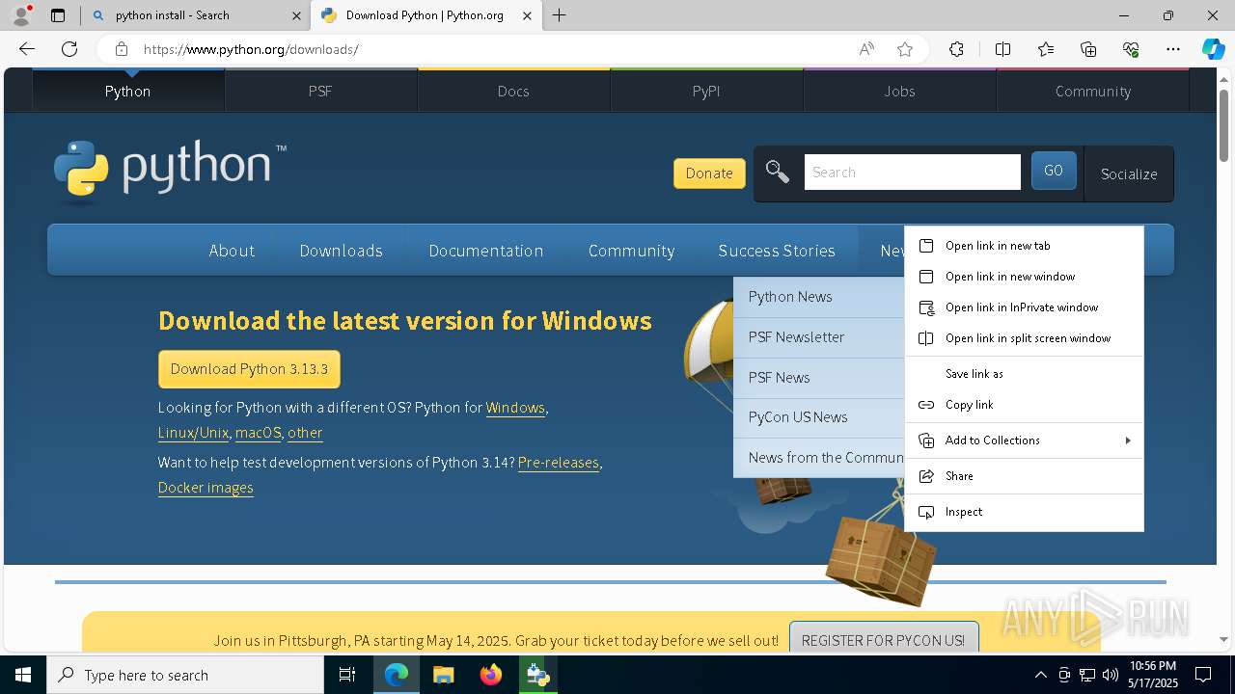Switch to the Docs top tab

click(x=513, y=91)
